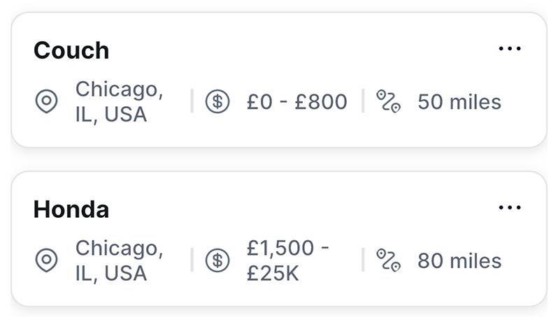Click the distance route icon beside 80 miles
This screenshot has width=558, height=317.
(x=388, y=260)
